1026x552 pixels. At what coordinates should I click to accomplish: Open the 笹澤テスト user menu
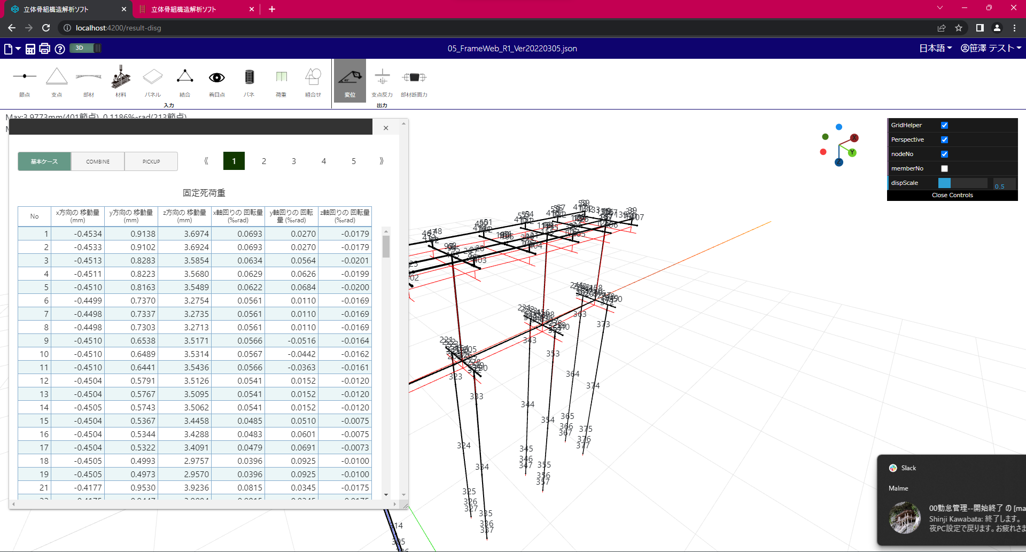[x=991, y=48]
